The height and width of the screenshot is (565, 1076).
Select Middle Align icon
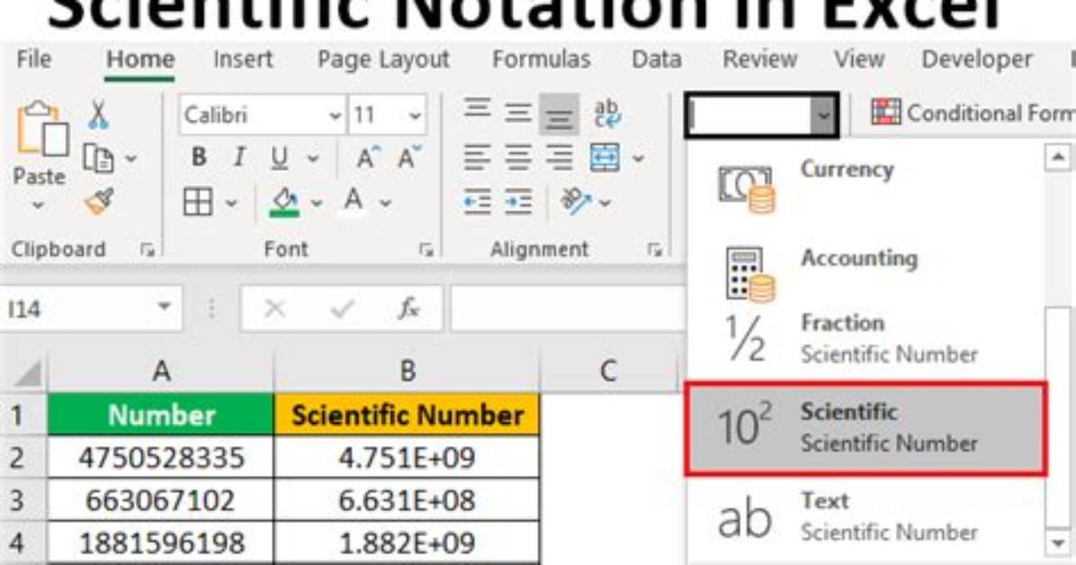click(518, 114)
